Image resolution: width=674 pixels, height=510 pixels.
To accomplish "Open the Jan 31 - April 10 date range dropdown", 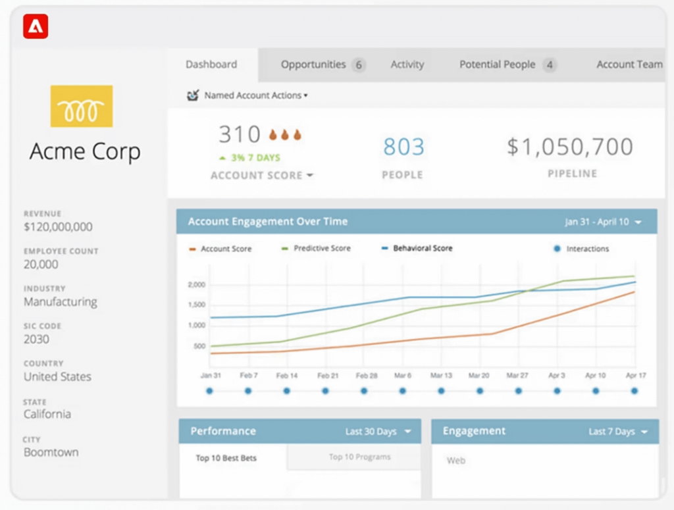I will (x=603, y=222).
